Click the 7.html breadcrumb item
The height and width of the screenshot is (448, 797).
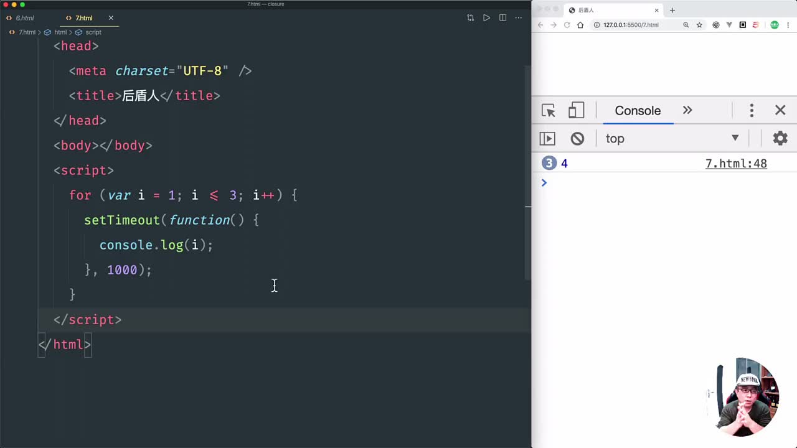point(22,32)
